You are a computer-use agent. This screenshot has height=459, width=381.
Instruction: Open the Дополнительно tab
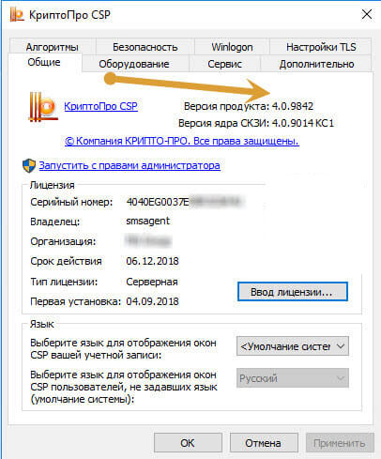316,64
